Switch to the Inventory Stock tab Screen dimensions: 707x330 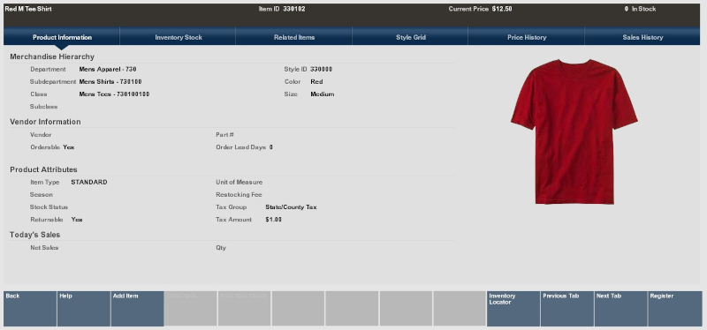click(179, 37)
